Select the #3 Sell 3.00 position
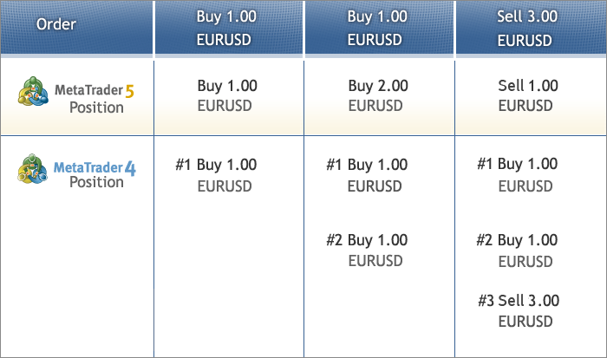 519,301
